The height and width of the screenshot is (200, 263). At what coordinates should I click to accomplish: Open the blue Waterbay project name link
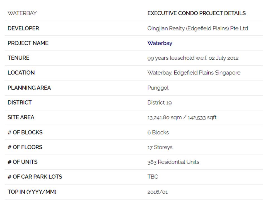pos(160,43)
